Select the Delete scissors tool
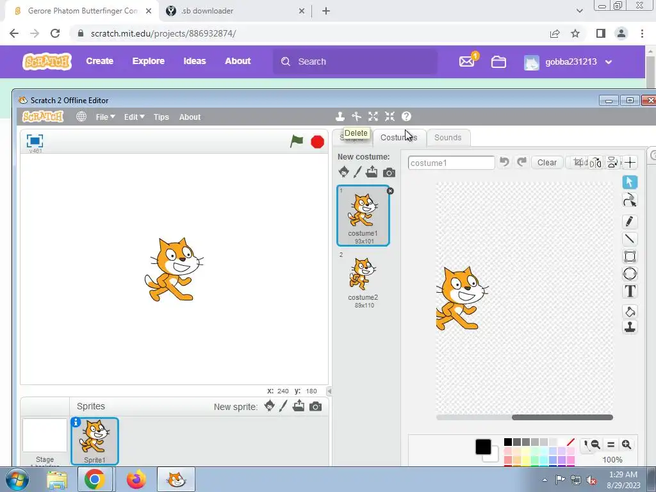The image size is (656, 492). (x=356, y=117)
